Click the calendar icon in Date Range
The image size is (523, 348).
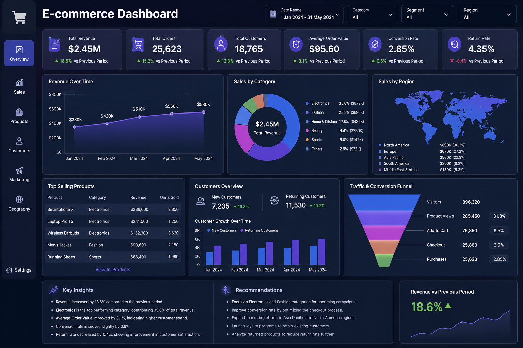tap(273, 14)
